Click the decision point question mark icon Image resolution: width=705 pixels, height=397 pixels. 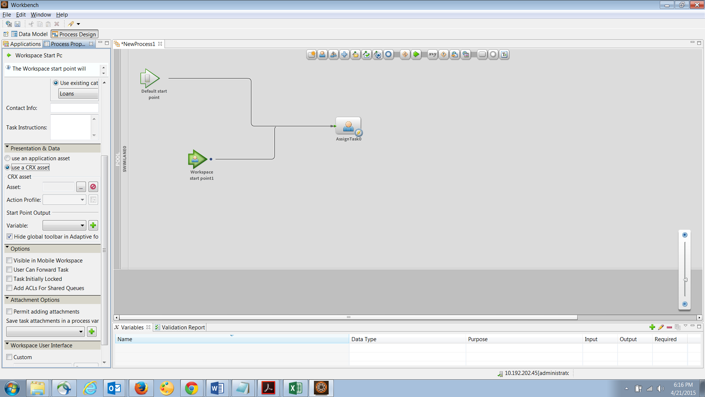pyautogui.click(x=444, y=54)
